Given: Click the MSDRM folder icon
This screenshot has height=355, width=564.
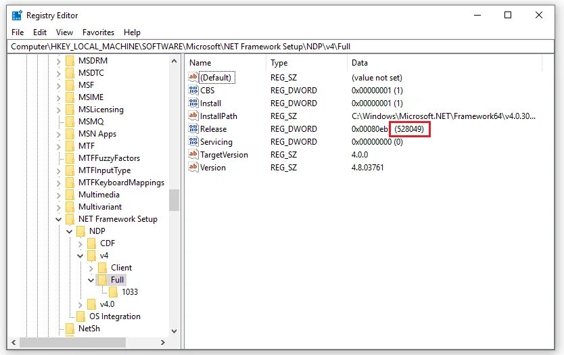Looking at the screenshot, I should click(x=70, y=61).
